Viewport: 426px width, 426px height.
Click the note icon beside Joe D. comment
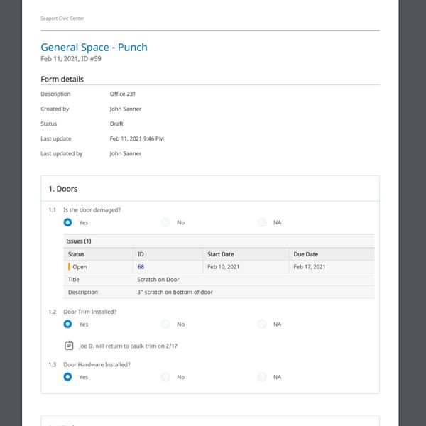69,346
